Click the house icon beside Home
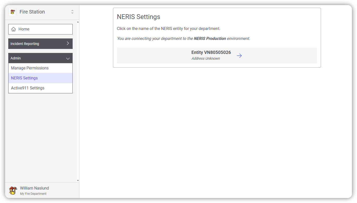 pyautogui.click(x=14, y=29)
